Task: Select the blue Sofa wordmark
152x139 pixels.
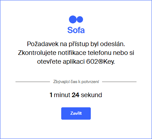Action: tap(76, 30)
